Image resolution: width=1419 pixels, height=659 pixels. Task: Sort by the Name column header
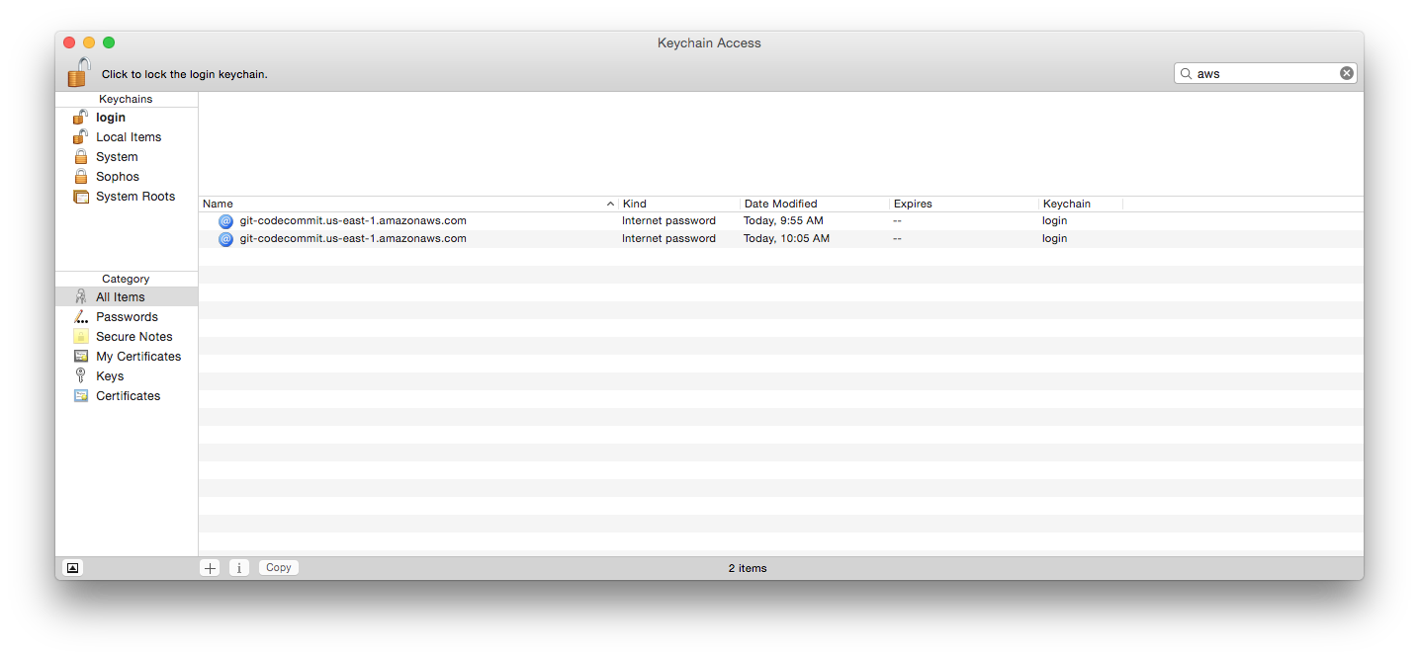pos(405,204)
